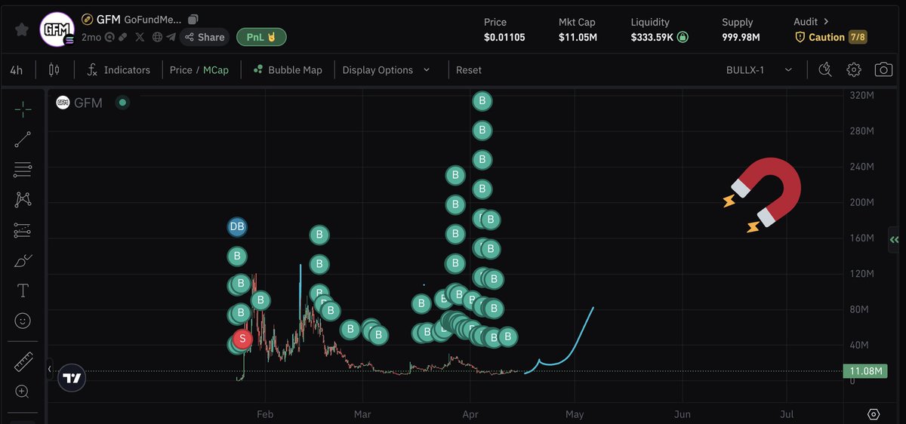The image size is (906, 424).
Task: Click the $333.59K liquidity value
Action: click(652, 37)
